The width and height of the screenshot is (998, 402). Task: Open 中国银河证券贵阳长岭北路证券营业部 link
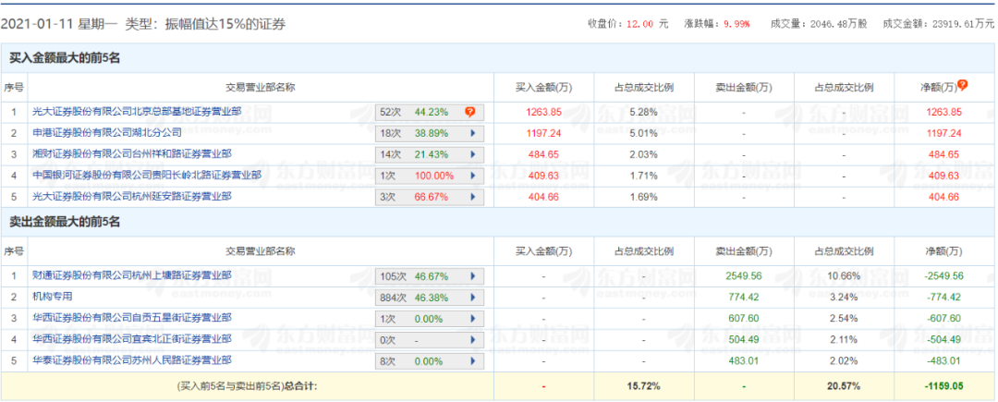146,176
